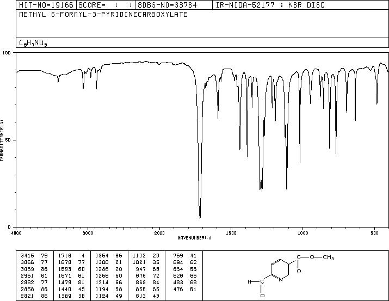Image resolution: width=389 pixels, height=301 pixels.
Task: Select the 1479 wavenumber entry
Action: click(65, 282)
